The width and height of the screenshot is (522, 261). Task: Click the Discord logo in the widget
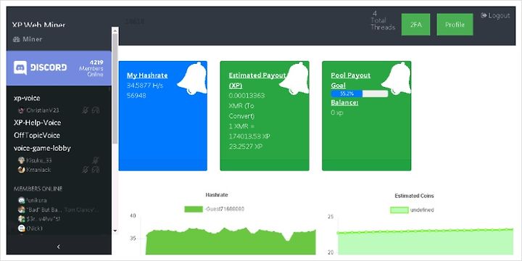pos(41,67)
